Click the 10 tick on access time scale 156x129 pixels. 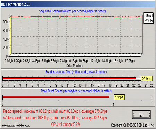(62, 85)
